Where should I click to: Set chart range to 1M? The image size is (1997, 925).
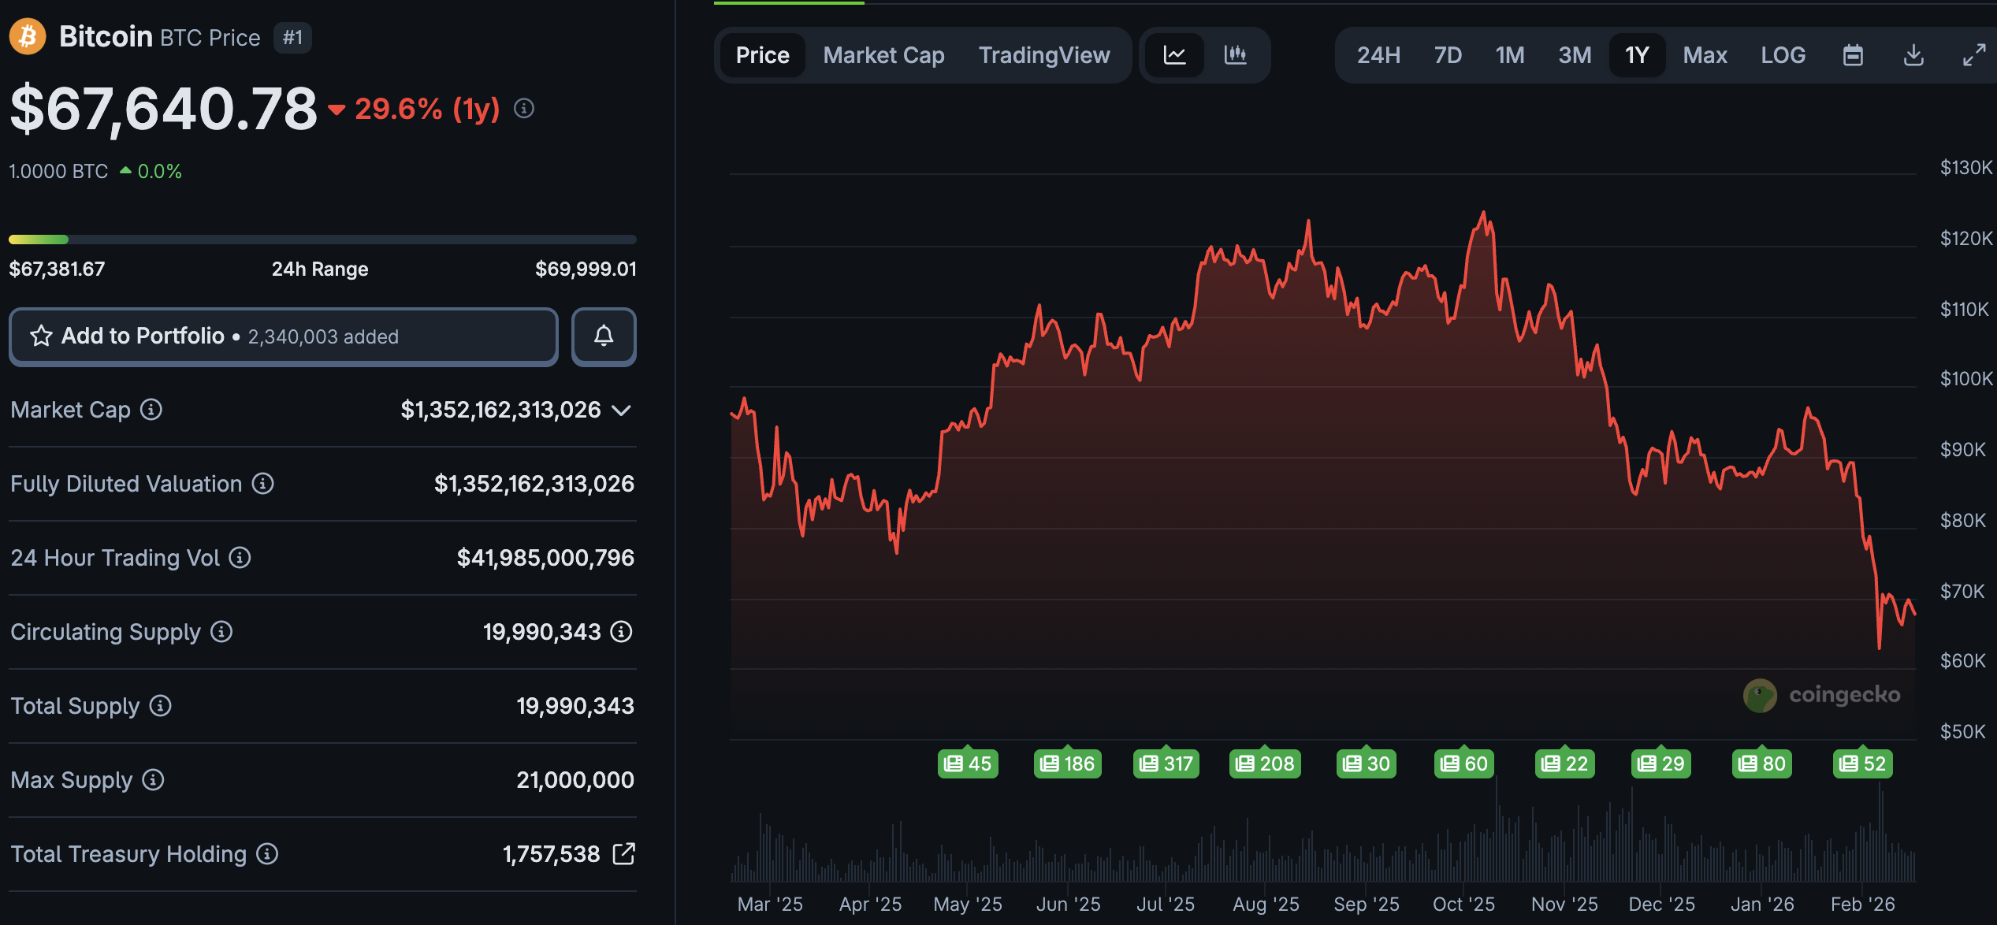point(1510,55)
